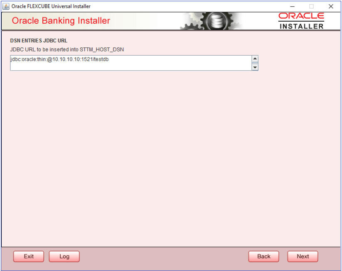Close the FLEXCUBE Universal Installer window

coord(331,6)
